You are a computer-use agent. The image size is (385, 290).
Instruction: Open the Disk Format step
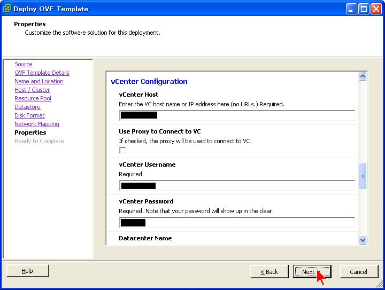click(x=29, y=115)
